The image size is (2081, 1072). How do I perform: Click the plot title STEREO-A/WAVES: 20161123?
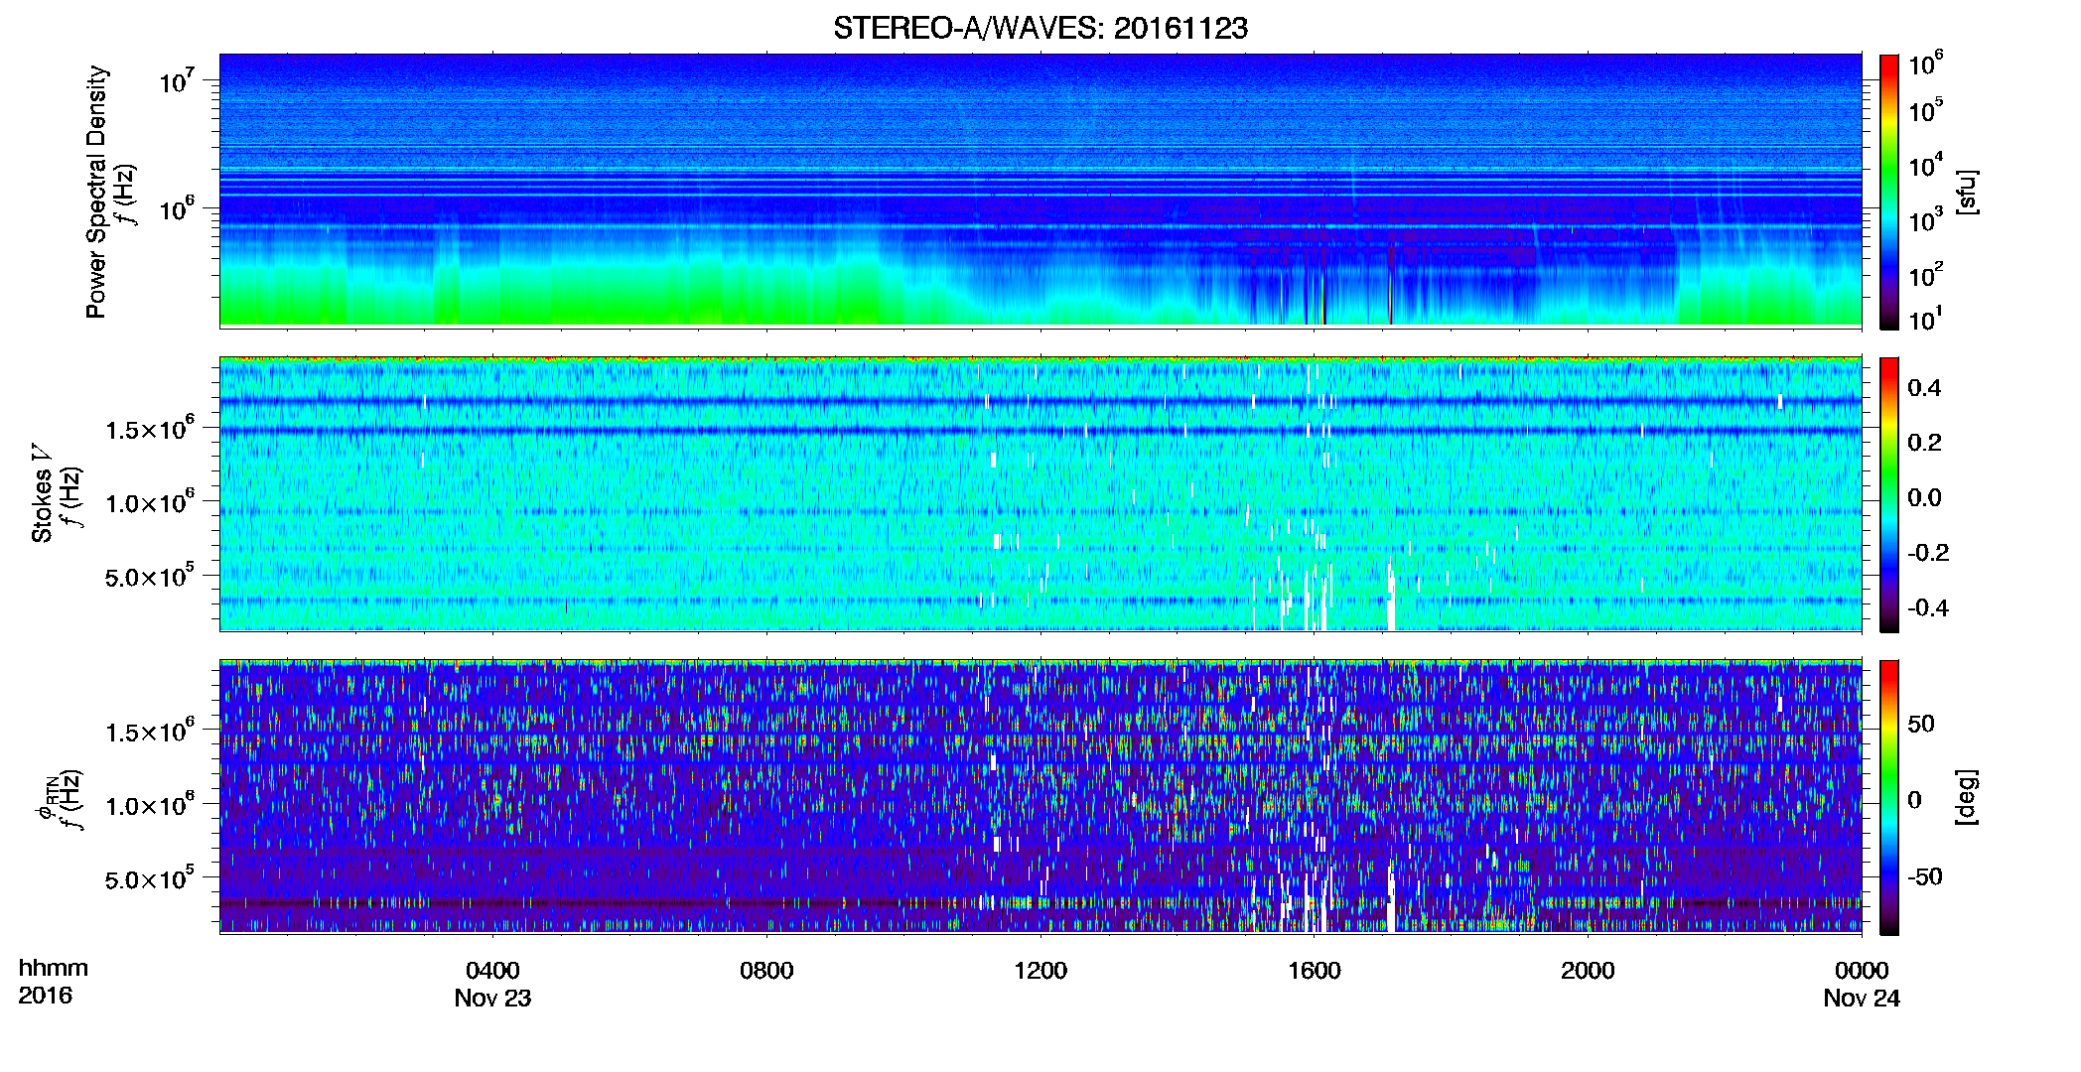(x=1040, y=28)
